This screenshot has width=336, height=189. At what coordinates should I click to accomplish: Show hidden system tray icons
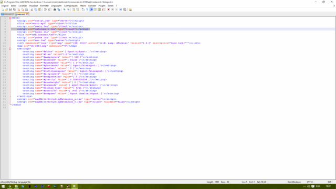click(x=304, y=186)
